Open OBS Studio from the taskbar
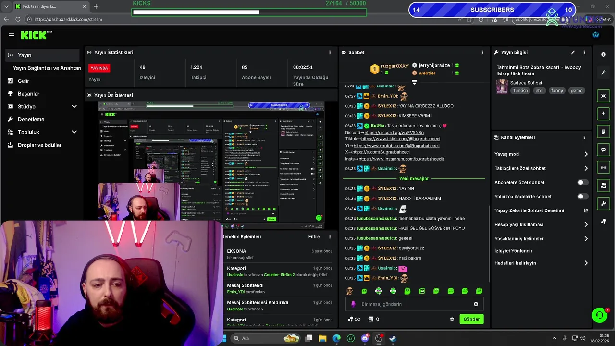615x346 pixels. [379, 338]
